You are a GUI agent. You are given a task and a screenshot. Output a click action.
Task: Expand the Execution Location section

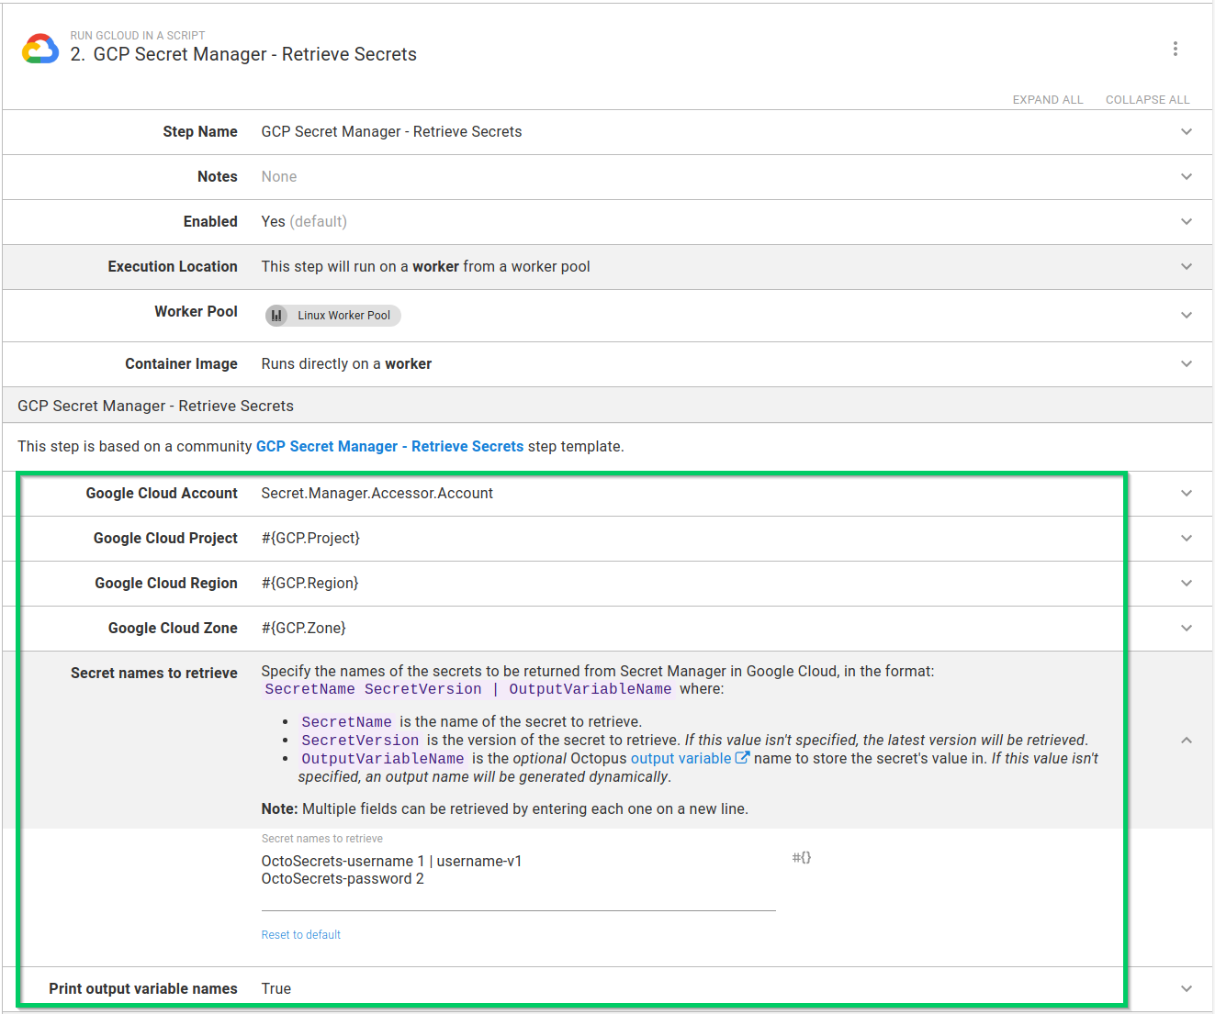pos(1186,266)
